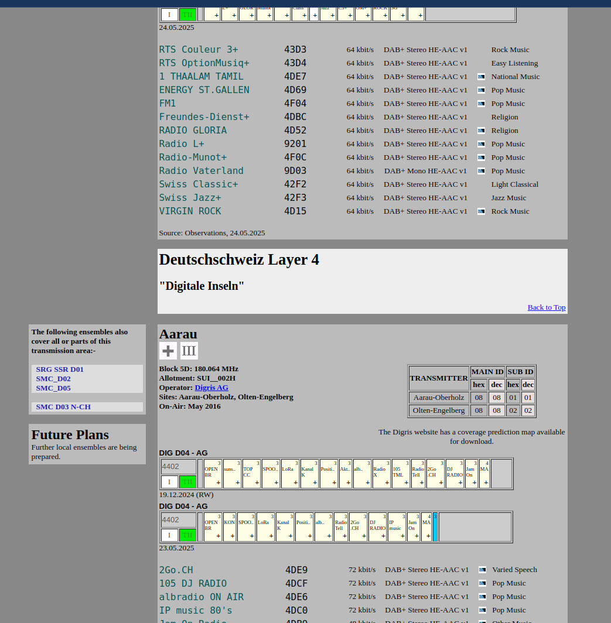611x623 pixels.
Task: Open the SMC D03 N-CH ensemble link
Action: coord(63,407)
